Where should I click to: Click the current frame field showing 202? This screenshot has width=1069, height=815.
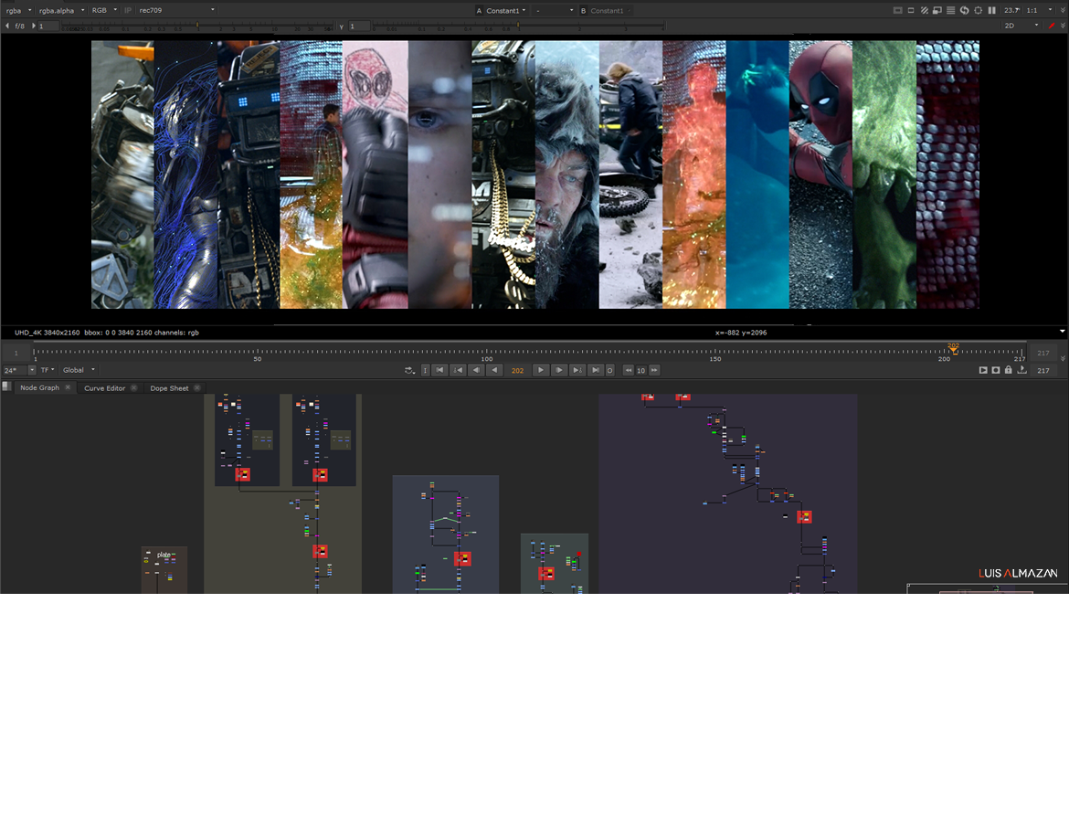click(x=517, y=370)
